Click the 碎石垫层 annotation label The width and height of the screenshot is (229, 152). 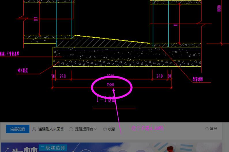(22, 71)
